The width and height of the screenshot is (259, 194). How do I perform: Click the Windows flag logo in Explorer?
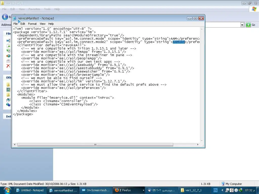[254, 9]
